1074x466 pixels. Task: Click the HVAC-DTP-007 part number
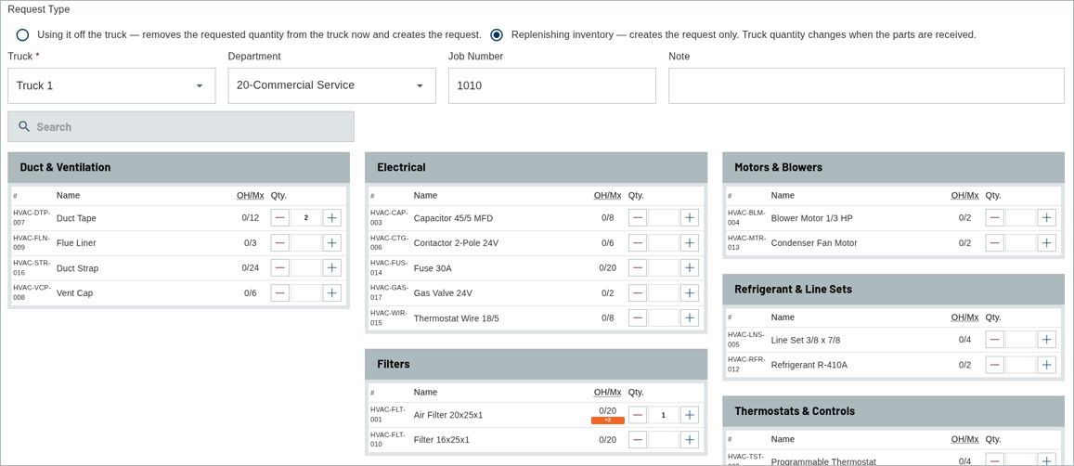coord(32,218)
